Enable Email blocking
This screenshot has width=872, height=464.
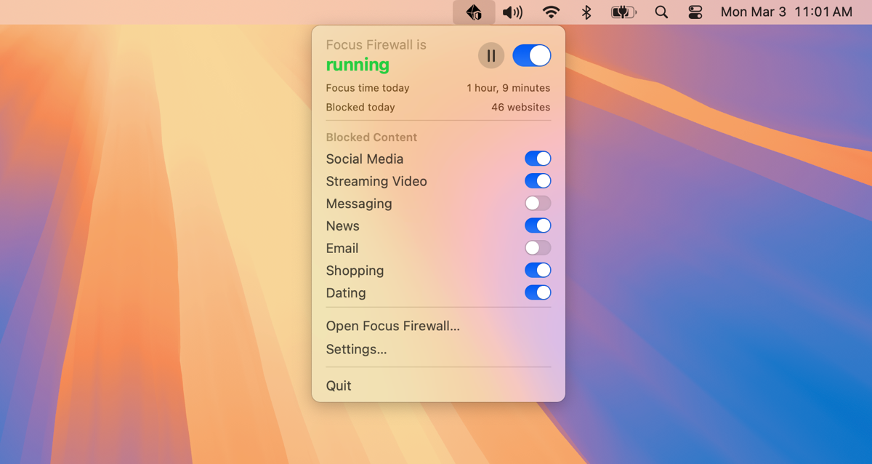click(x=537, y=248)
